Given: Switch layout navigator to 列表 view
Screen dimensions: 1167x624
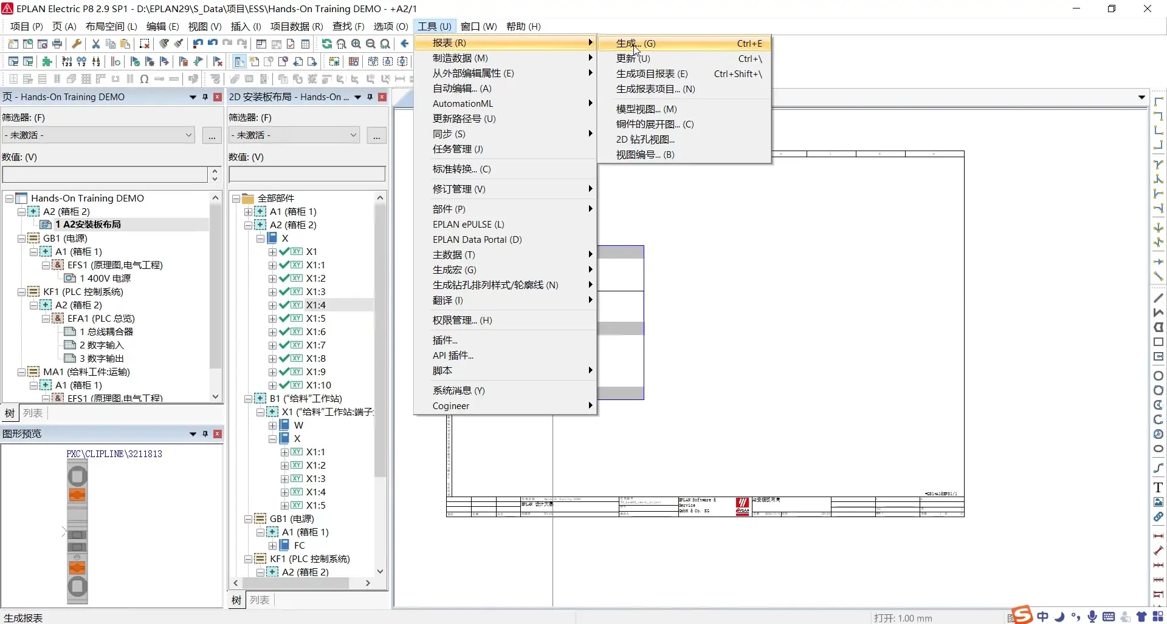Looking at the screenshot, I should point(260,600).
